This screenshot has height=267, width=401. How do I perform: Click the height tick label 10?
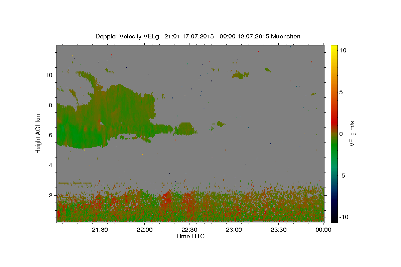click(49, 75)
